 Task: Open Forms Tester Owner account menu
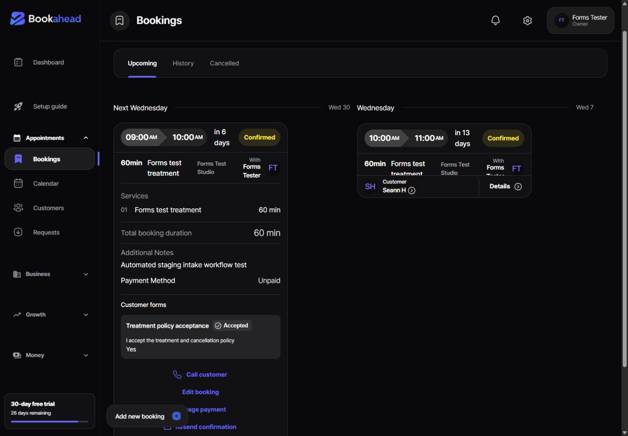580,20
